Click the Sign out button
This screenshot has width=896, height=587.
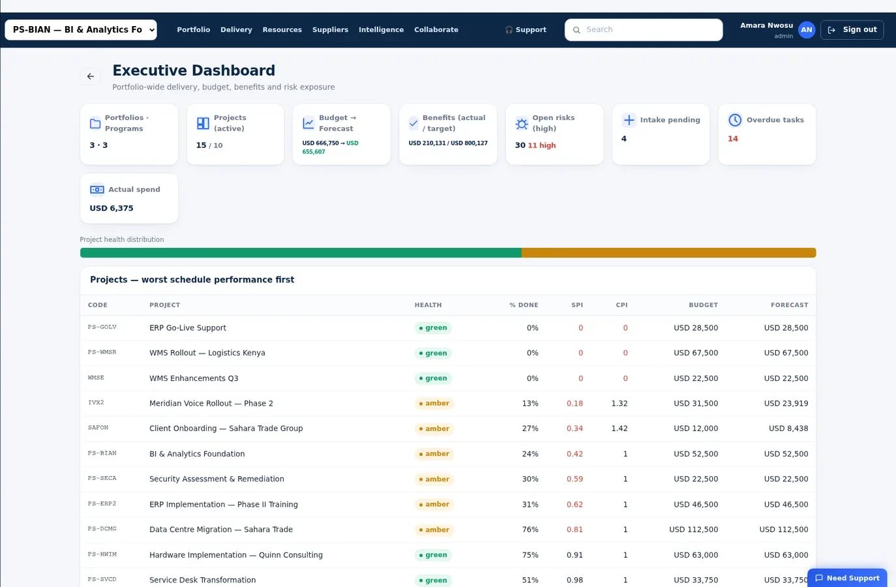(x=852, y=30)
